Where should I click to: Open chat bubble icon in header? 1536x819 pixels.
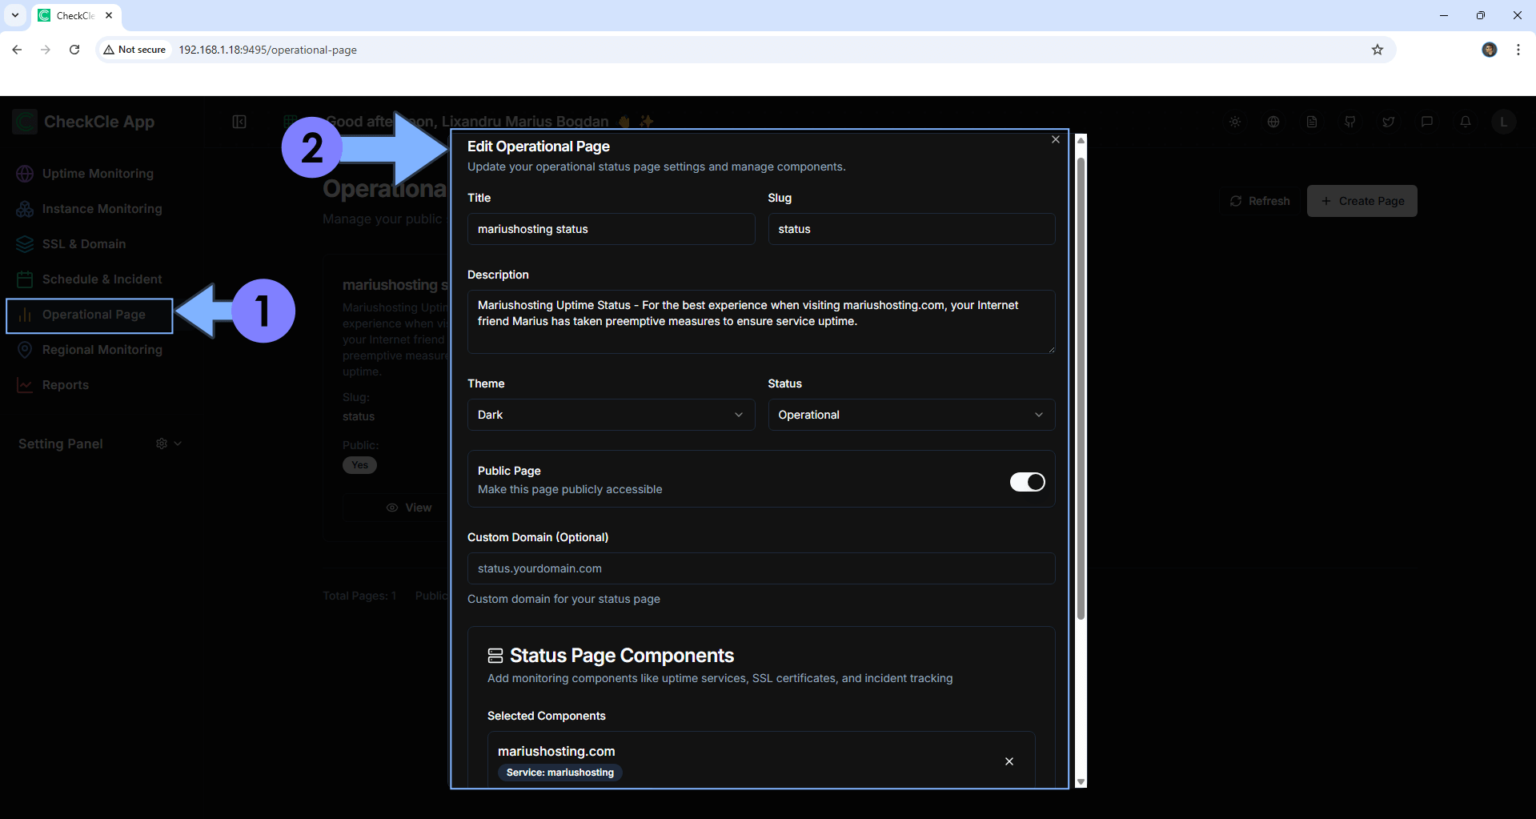pyautogui.click(x=1427, y=122)
